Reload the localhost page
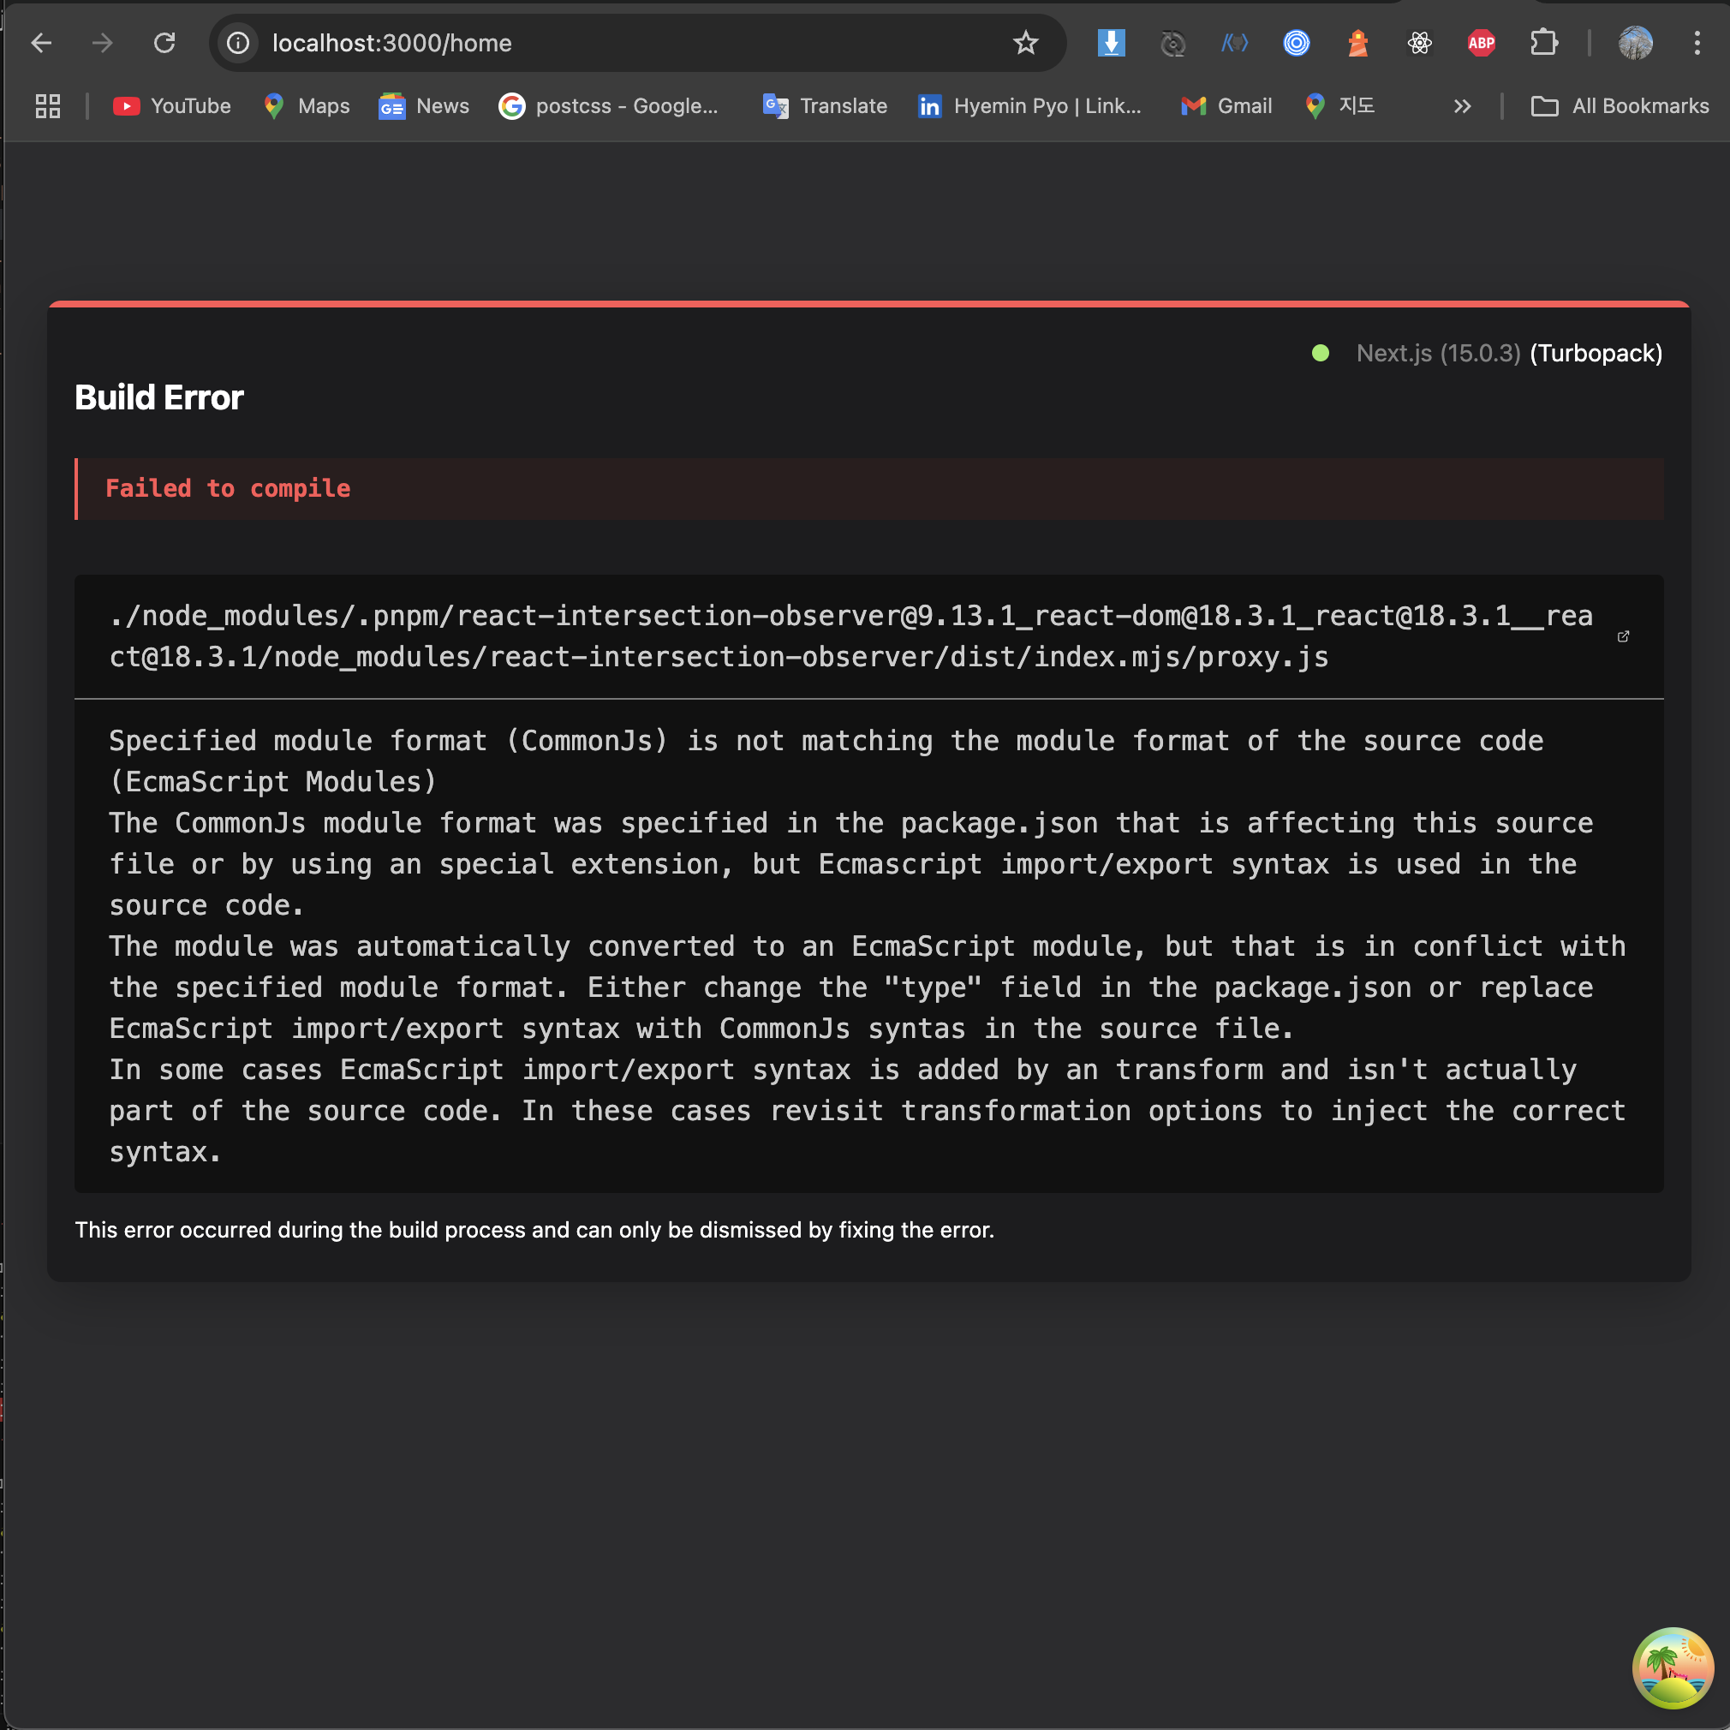The width and height of the screenshot is (1730, 1730). click(164, 43)
